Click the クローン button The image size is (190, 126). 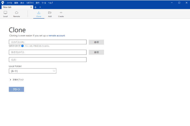click(16, 89)
